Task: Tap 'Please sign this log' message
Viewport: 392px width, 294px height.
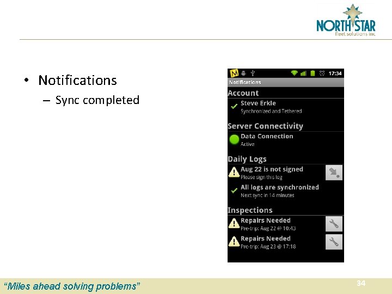Action: tap(261, 177)
